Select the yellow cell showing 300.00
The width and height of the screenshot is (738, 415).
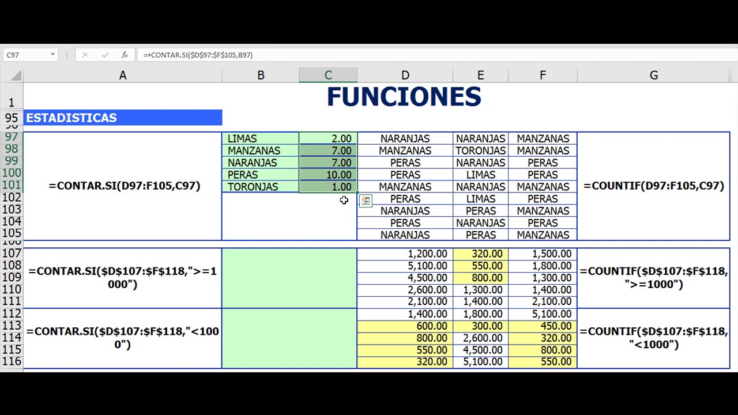(x=480, y=326)
